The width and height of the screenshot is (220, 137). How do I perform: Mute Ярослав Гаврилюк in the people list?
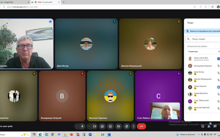point(218,108)
